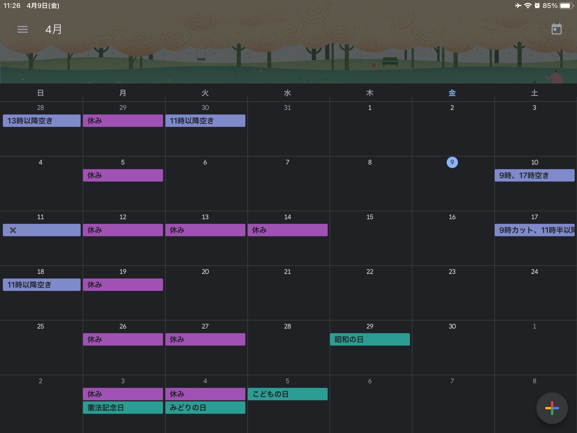Viewport: 577px width, 433px height.
Task: Open the 昭和の日 holiday on the 29th
Action: tap(369, 339)
